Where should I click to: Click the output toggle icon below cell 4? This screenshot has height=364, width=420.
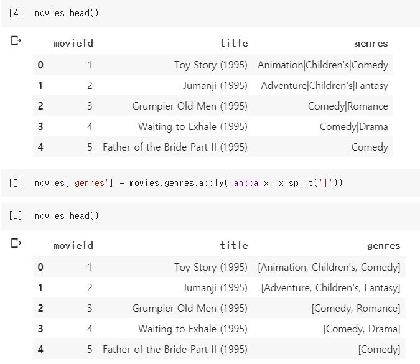[16, 42]
